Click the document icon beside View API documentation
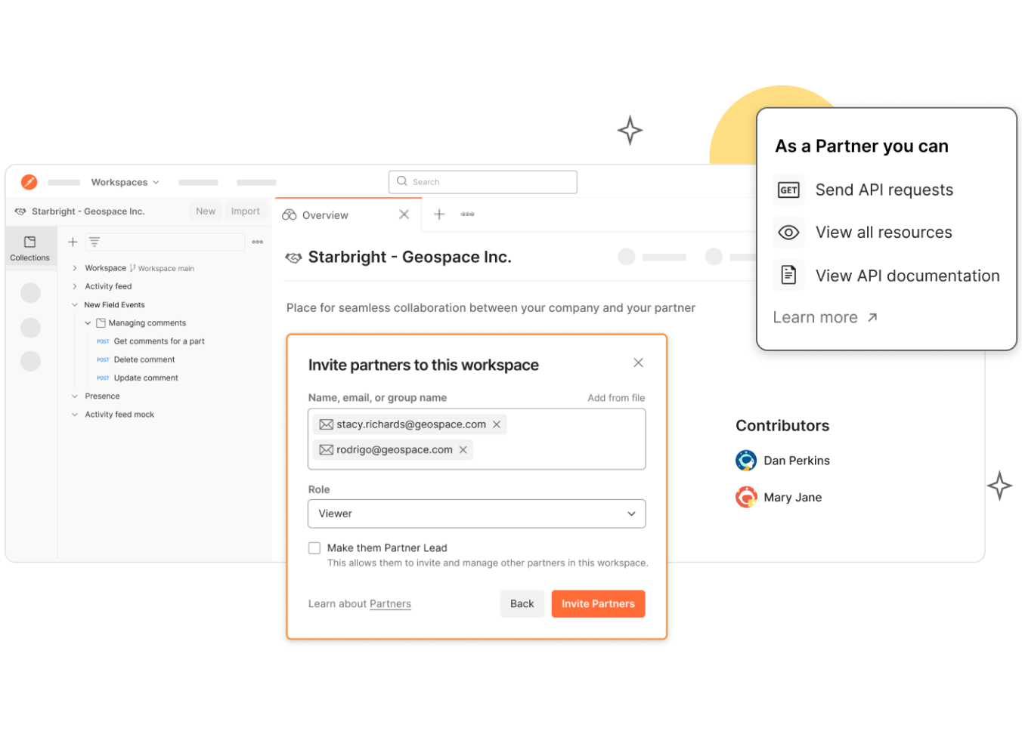 pyautogui.click(x=788, y=275)
